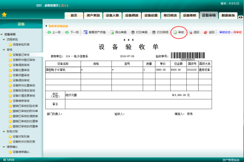Click the 返回 red arrow icon
The height and width of the screenshot is (162, 244).
click(x=206, y=32)
